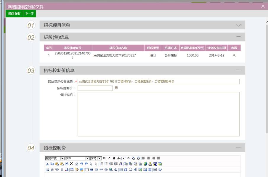Expand the 招标项目信息 section
This screenshot has height=177, width=268.
238,25
